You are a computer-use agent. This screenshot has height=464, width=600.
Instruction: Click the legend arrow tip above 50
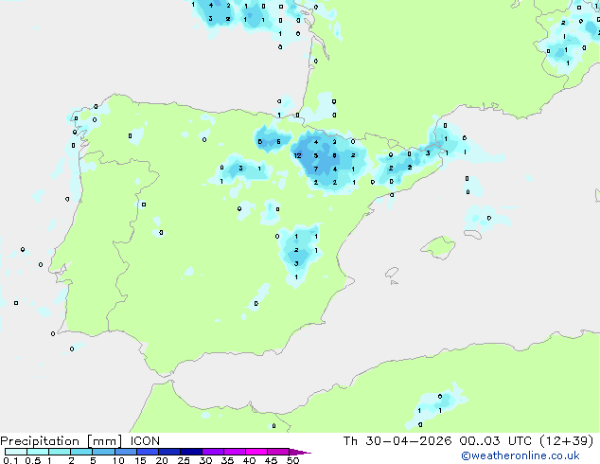pos(300,452)
